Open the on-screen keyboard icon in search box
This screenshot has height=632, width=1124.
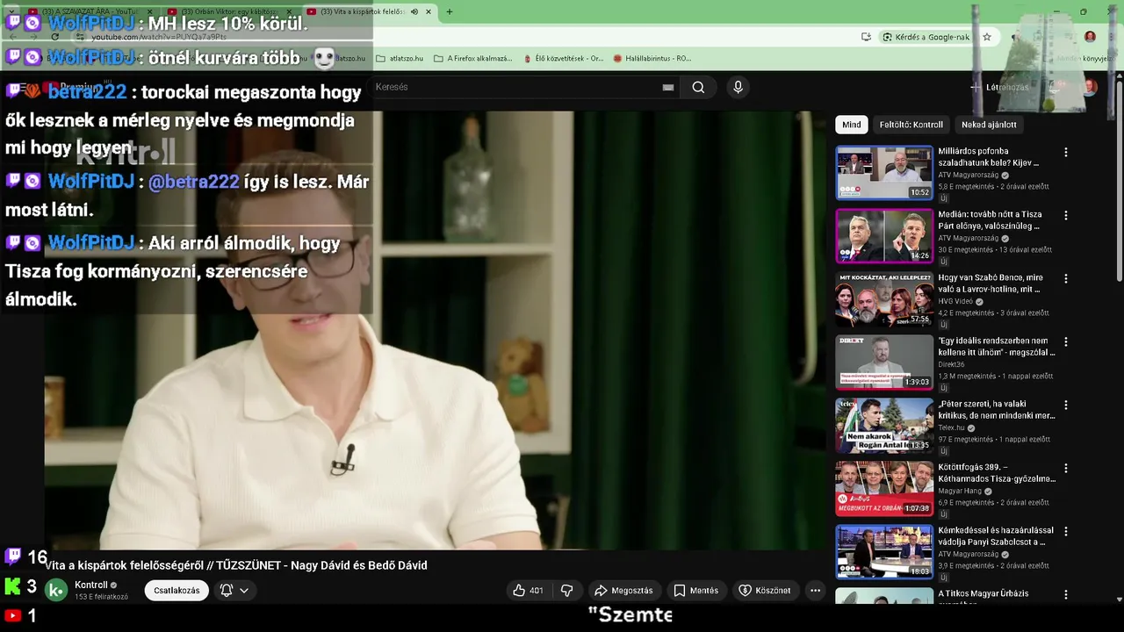pyautogui.click(x=668, y=87)
